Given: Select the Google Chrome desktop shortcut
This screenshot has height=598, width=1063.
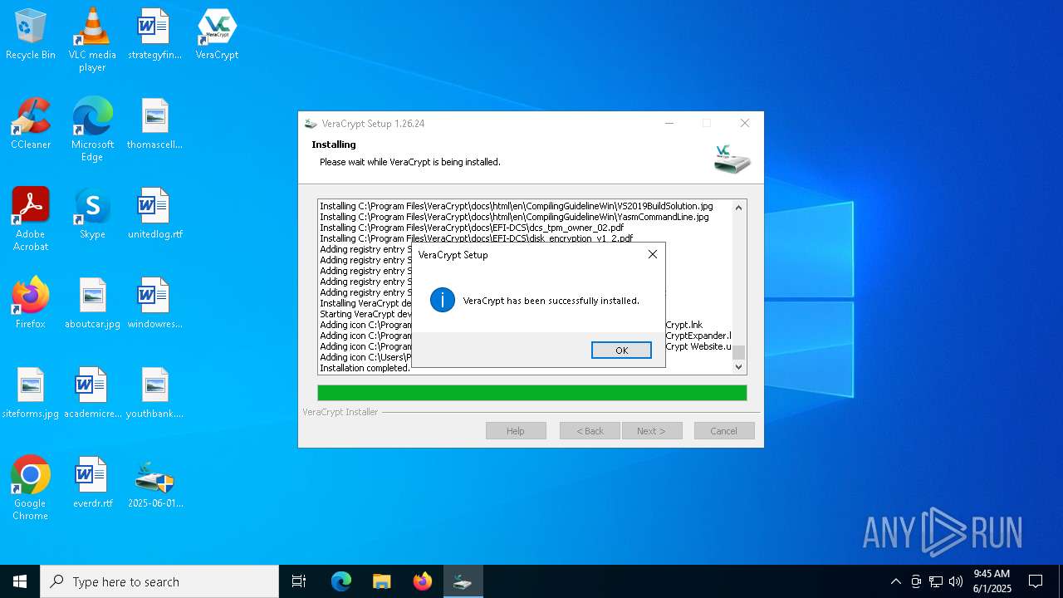Looking at the screenshot, I should [x=31, y=488].
